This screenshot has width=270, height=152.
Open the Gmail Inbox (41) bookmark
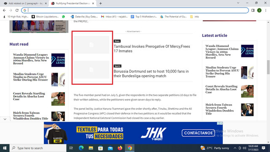pos(114,17)
